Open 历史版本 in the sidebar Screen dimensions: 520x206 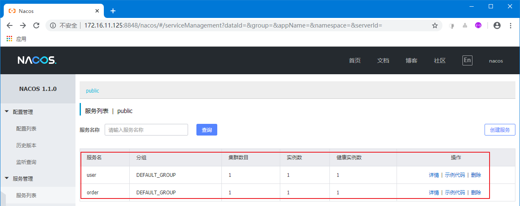click(26, 146)
